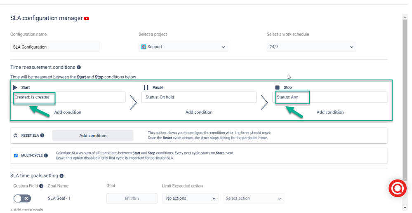Click info icon beside SLA time goals setting
The image size is (412, 213).
[x=61, y=176]
